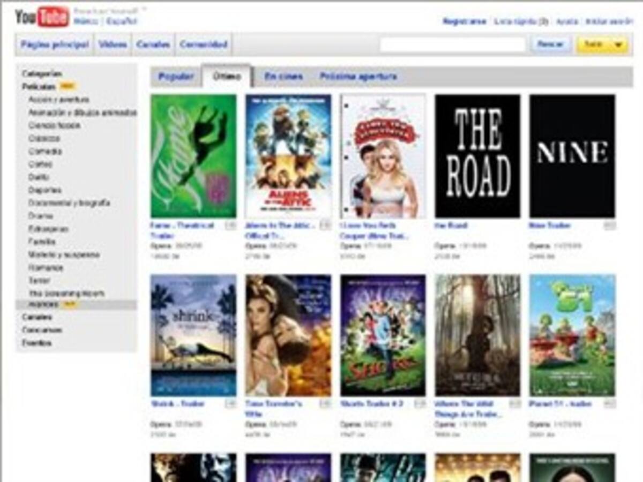Click inside the search input field
643x482 pixels.
[453, 45]
